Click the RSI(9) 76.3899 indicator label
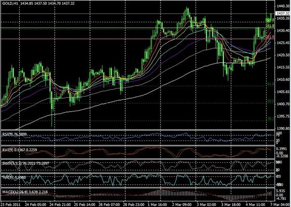This screenshot has width=291, height=207. click(x=15, y=134)
